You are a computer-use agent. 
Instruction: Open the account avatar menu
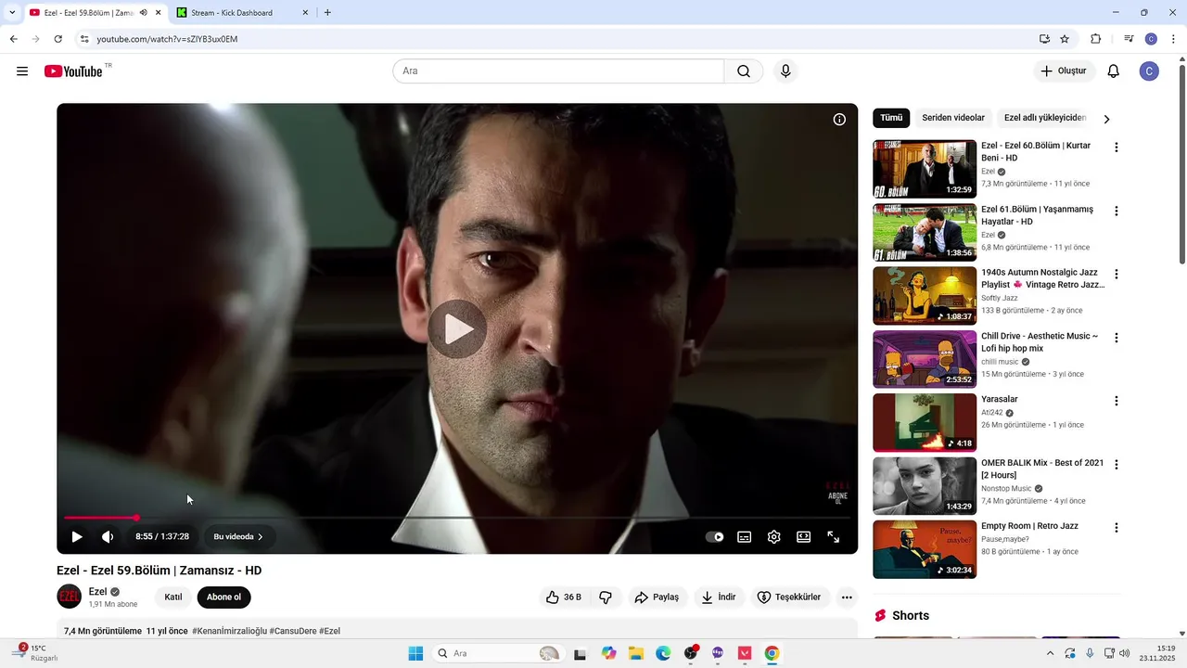pyautogui.click(x=1149, y=71)
